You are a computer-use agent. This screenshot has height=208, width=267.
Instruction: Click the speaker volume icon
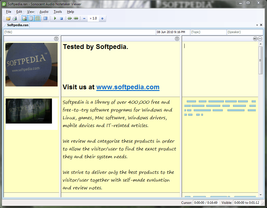tap(255, 39)
